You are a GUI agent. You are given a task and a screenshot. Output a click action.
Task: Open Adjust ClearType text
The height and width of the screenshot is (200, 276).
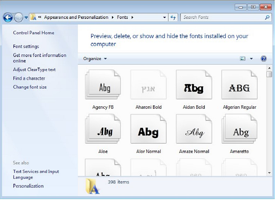pos(34,69)
